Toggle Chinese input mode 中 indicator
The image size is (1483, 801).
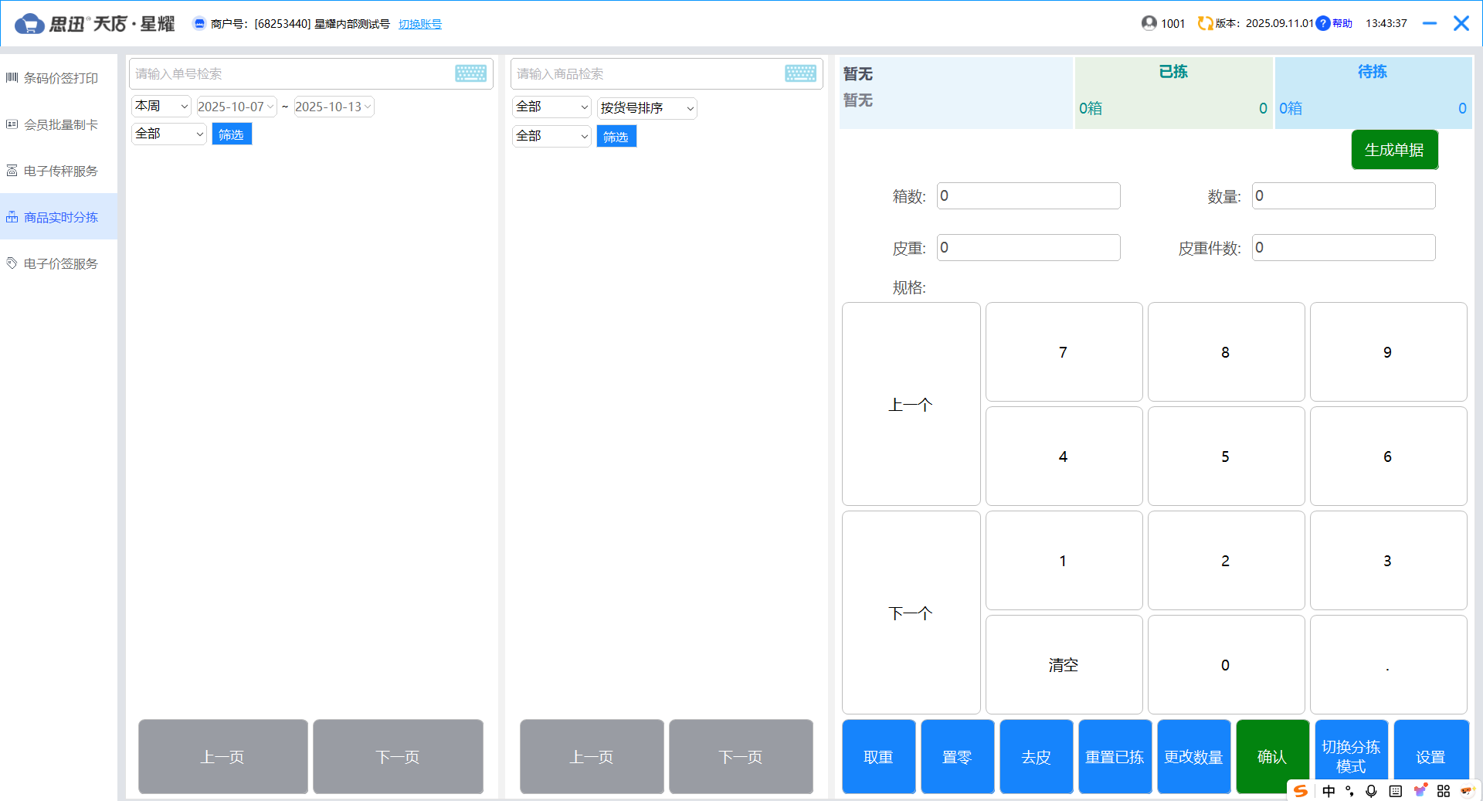click(1329, 791)
